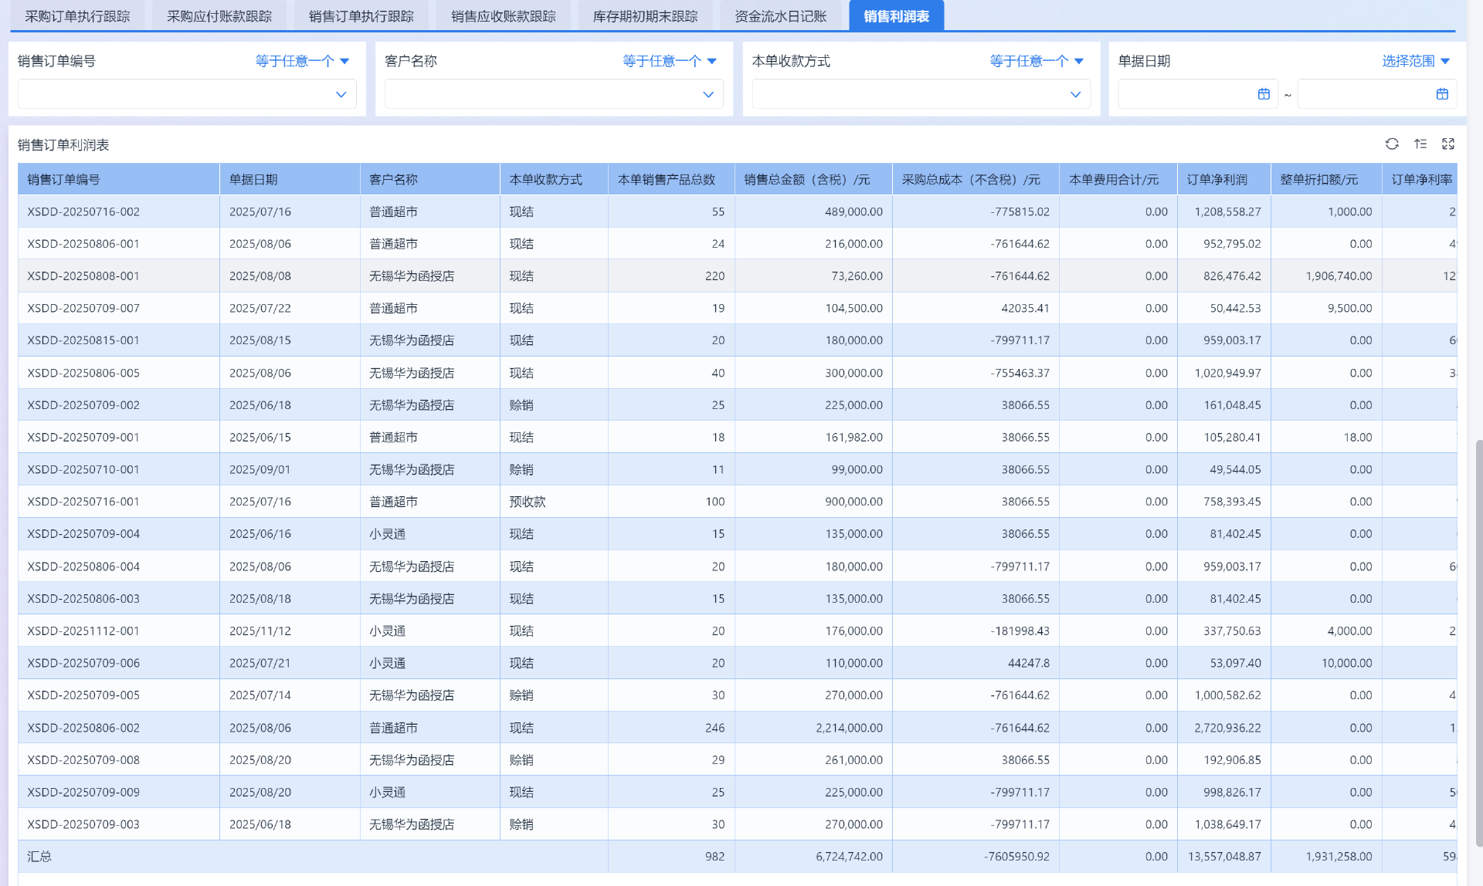Viewport: 1483px width, 886px height.
Task: Expand the 本单收款方式 value dropdown
Action: click(1075, 94)
